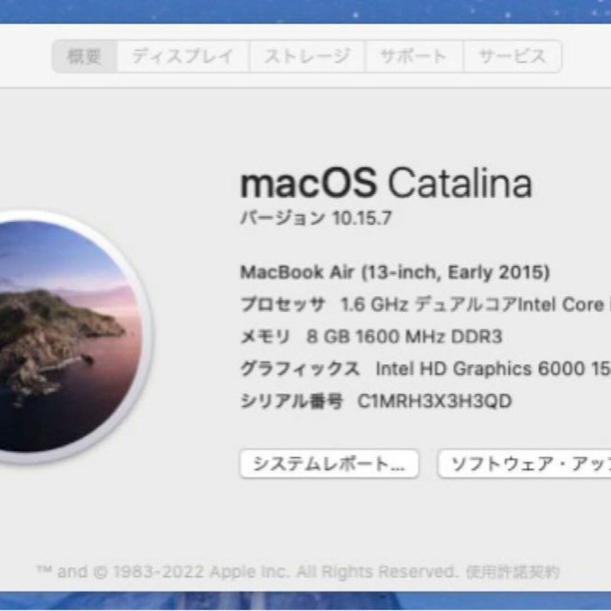Click the グラフィックス Intel HD Graphics 6000 row
611x611 pixels.
[425, 369]
